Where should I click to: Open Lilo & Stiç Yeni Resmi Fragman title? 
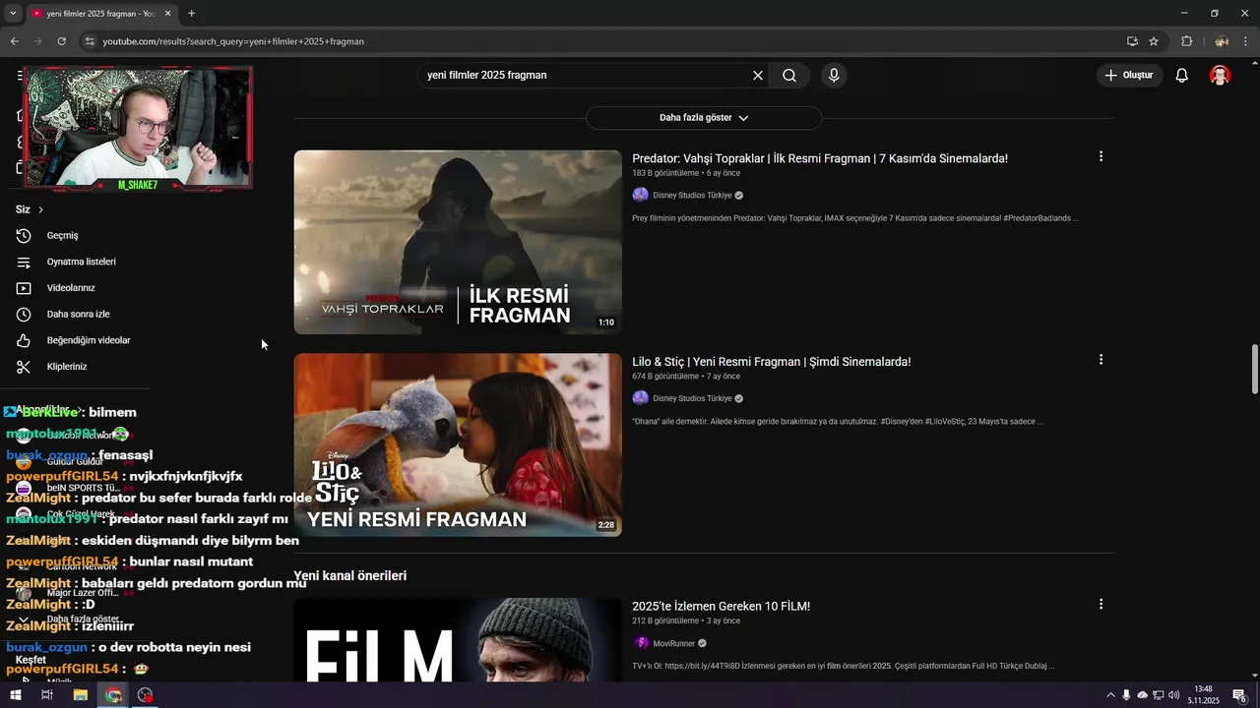click(772, 362)
